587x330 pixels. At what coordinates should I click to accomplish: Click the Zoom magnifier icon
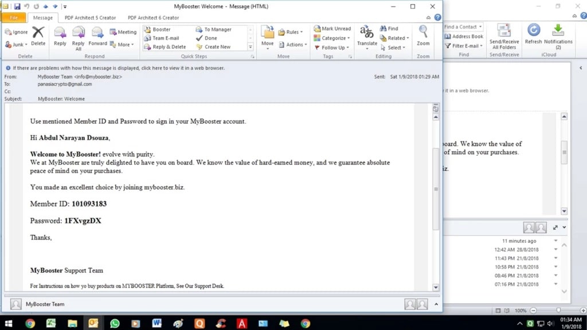click(423, 36)
